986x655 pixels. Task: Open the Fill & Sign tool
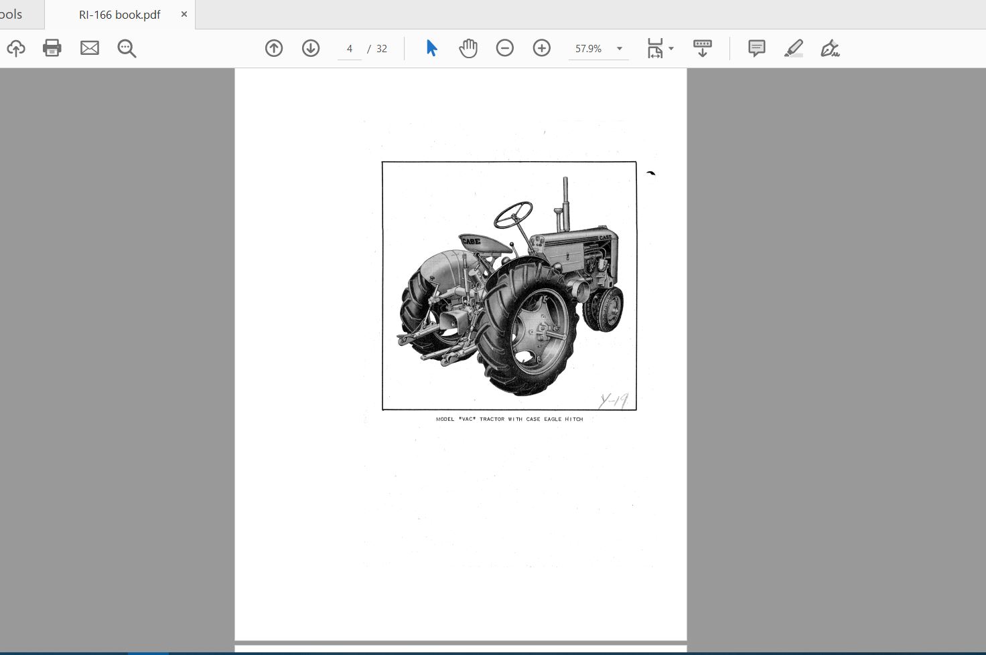coord(831,48)
